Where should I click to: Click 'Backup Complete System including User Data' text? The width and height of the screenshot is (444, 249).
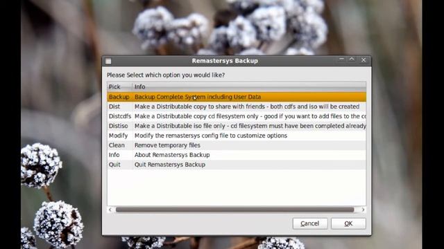(x=198, y=97)
